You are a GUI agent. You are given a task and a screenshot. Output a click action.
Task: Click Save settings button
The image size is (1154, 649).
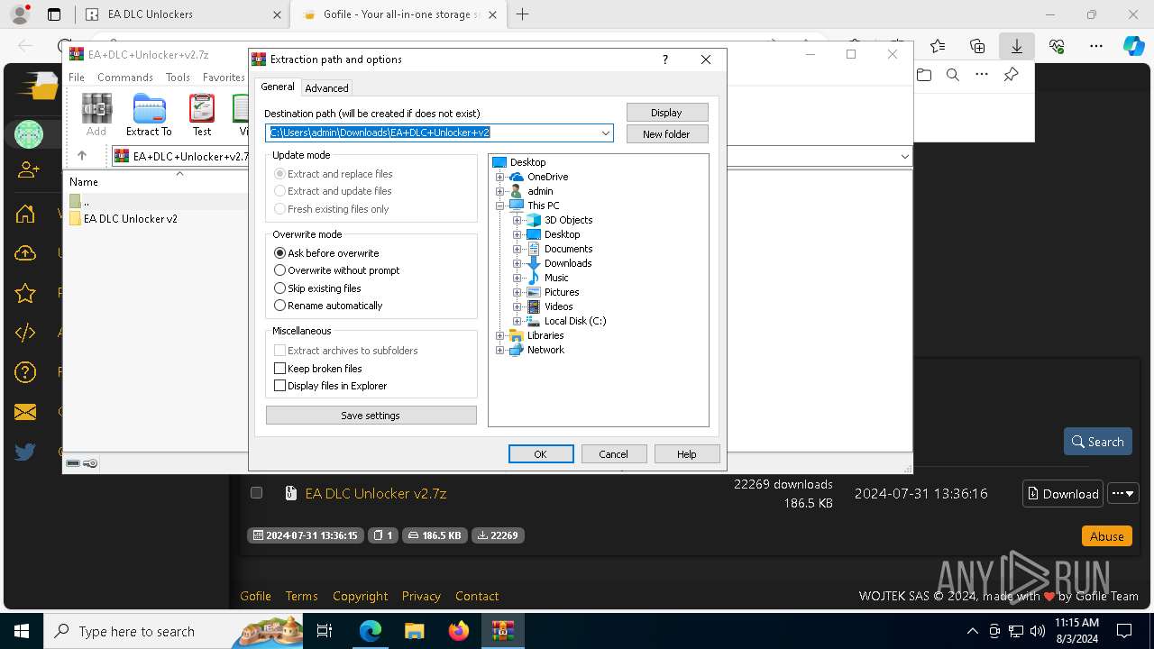371,416
